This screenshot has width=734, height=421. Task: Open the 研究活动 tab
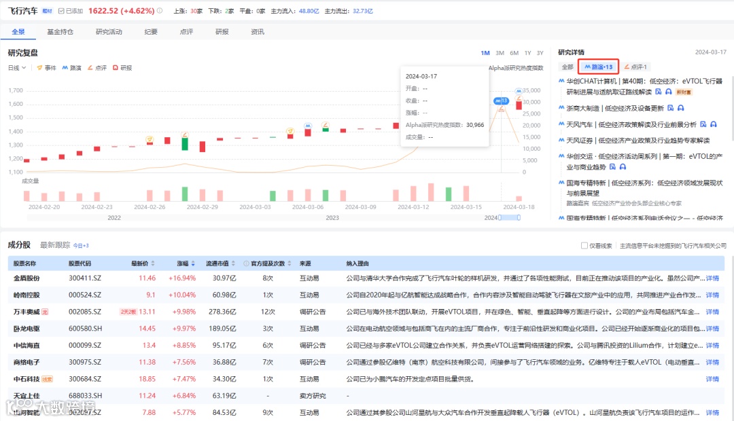109,32
